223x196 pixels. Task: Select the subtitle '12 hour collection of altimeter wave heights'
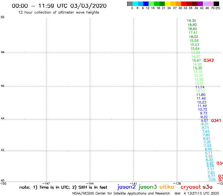coord(58,12)
